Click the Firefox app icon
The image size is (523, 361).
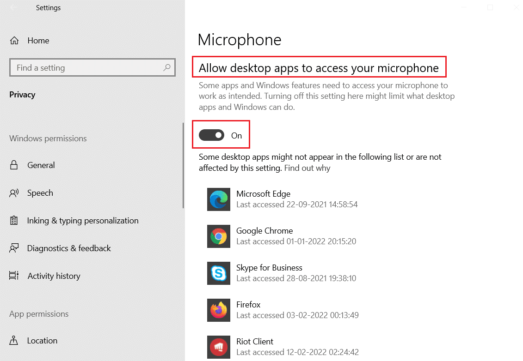[x=218, y=310]
